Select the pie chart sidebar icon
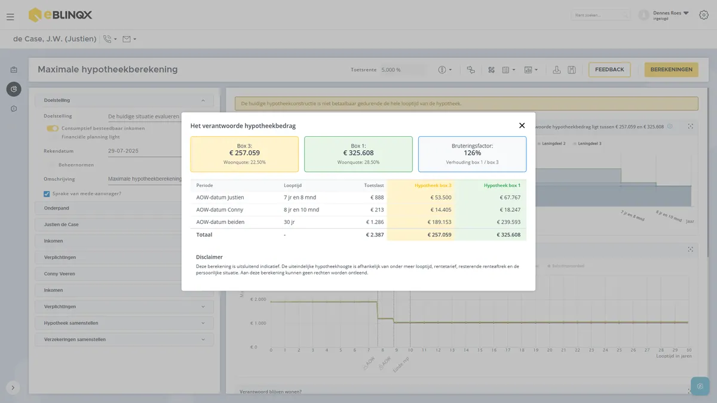This screenshot has height=403, width=717. [14, 89]
